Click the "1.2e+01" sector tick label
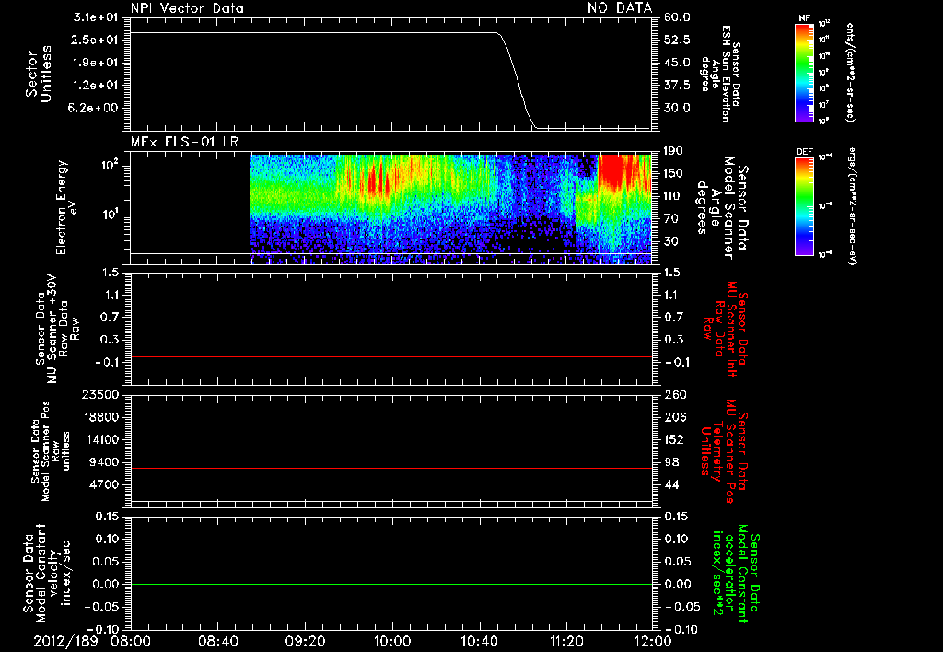Screen dimensions: 943x652 pyautogui.click(x=96, y=86)
